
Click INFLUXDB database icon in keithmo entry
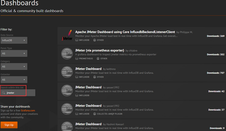point(77,77)
